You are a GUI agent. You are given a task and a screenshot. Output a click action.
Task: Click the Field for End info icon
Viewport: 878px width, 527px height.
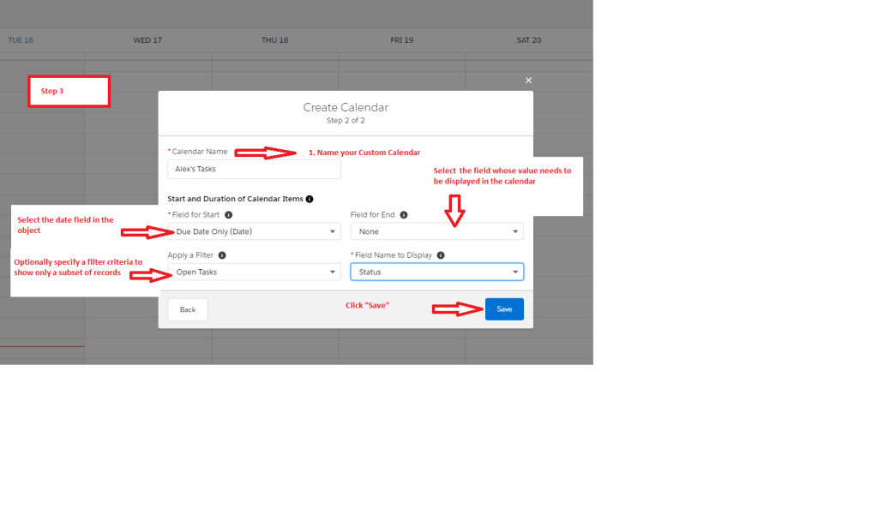click(404, 215)
